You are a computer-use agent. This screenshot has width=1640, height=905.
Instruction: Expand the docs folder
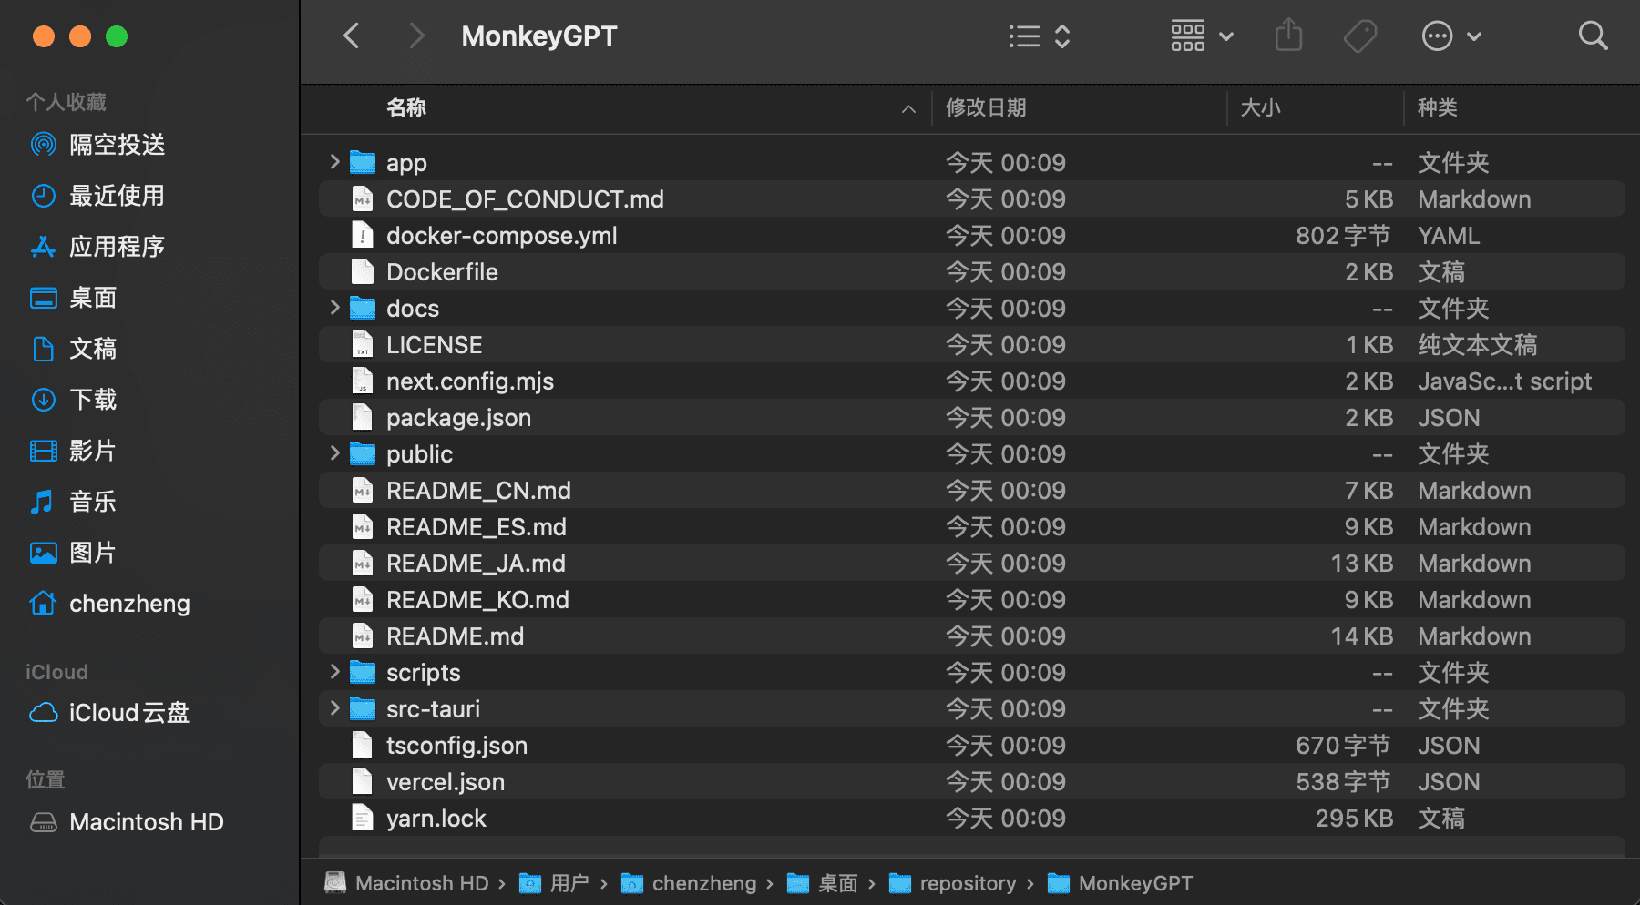click(334, 308)
